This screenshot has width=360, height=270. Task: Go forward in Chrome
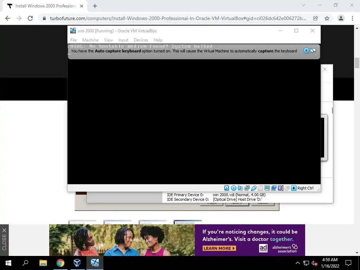[x=19, y=18]
